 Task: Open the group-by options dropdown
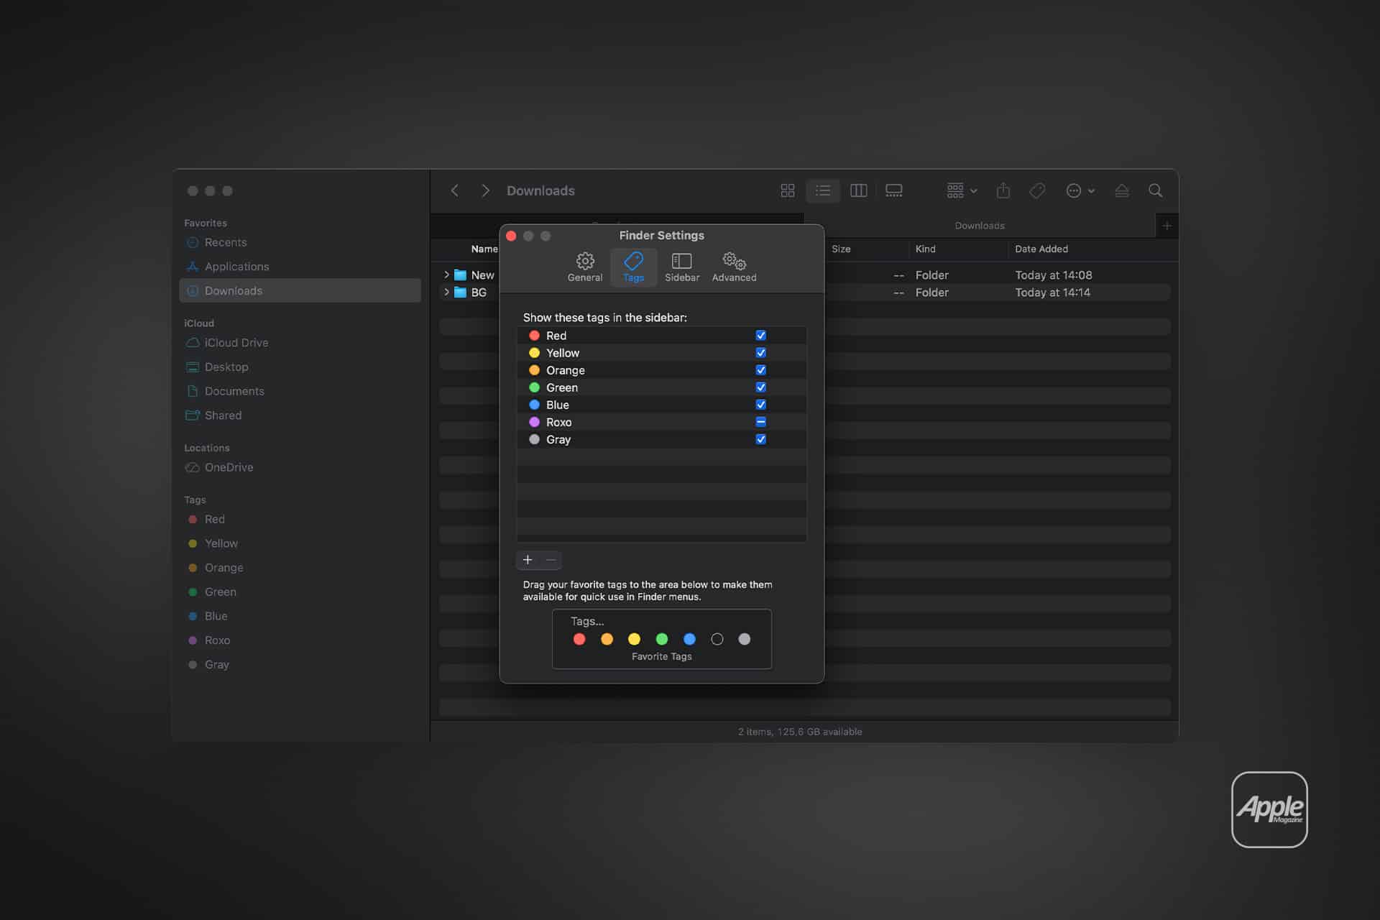click(x=962, y=190)
